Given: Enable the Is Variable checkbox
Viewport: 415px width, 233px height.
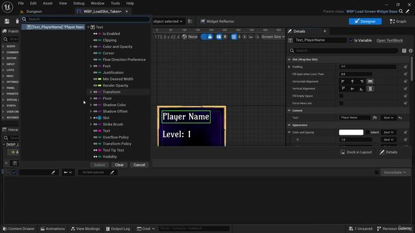Looking at the screenshot, I should point(351,40).
